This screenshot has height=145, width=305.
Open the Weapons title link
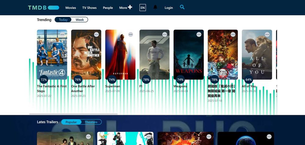pos(180,86)
